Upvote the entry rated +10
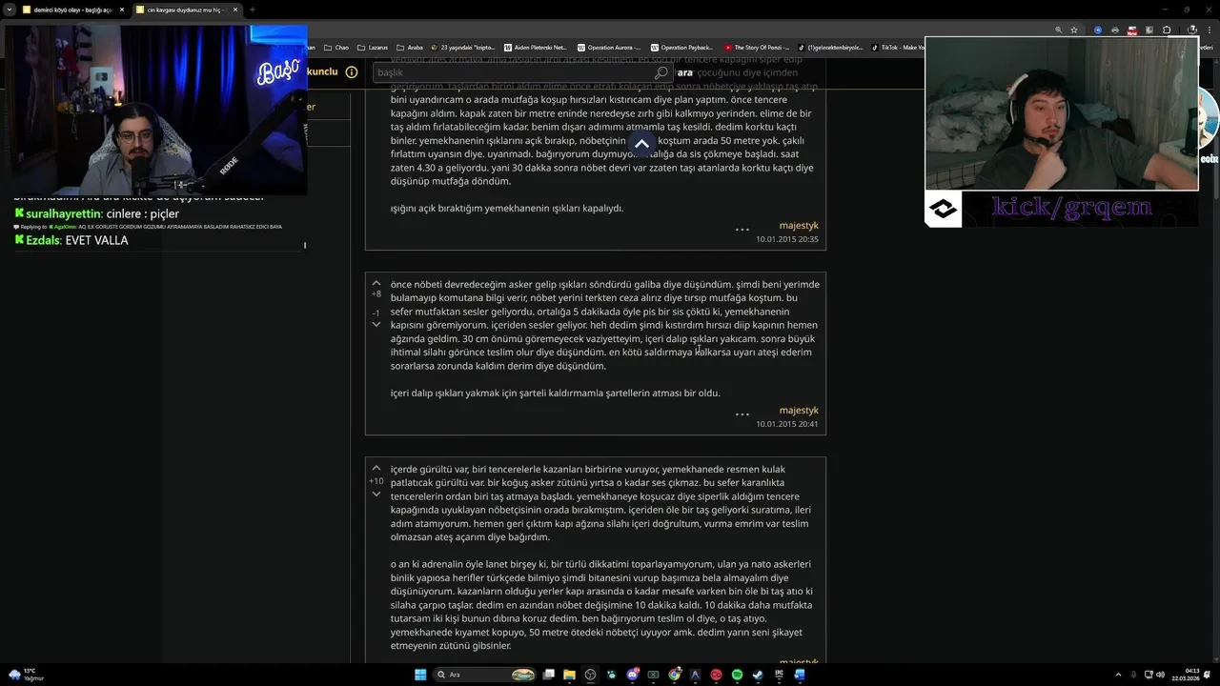 point(376,469)
